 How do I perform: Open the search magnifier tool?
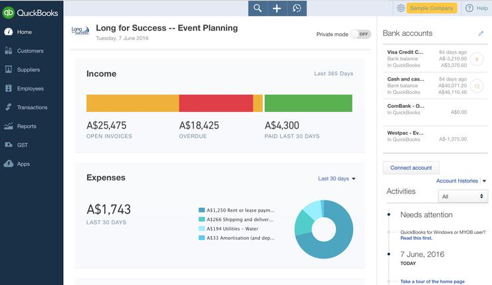(x=257, y=8)
